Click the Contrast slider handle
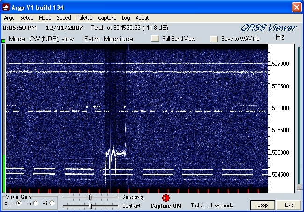 (90, 206)
